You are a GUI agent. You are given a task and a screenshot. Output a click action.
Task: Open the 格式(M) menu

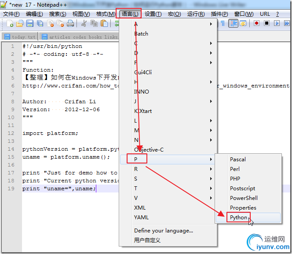(x=106, y=14)
